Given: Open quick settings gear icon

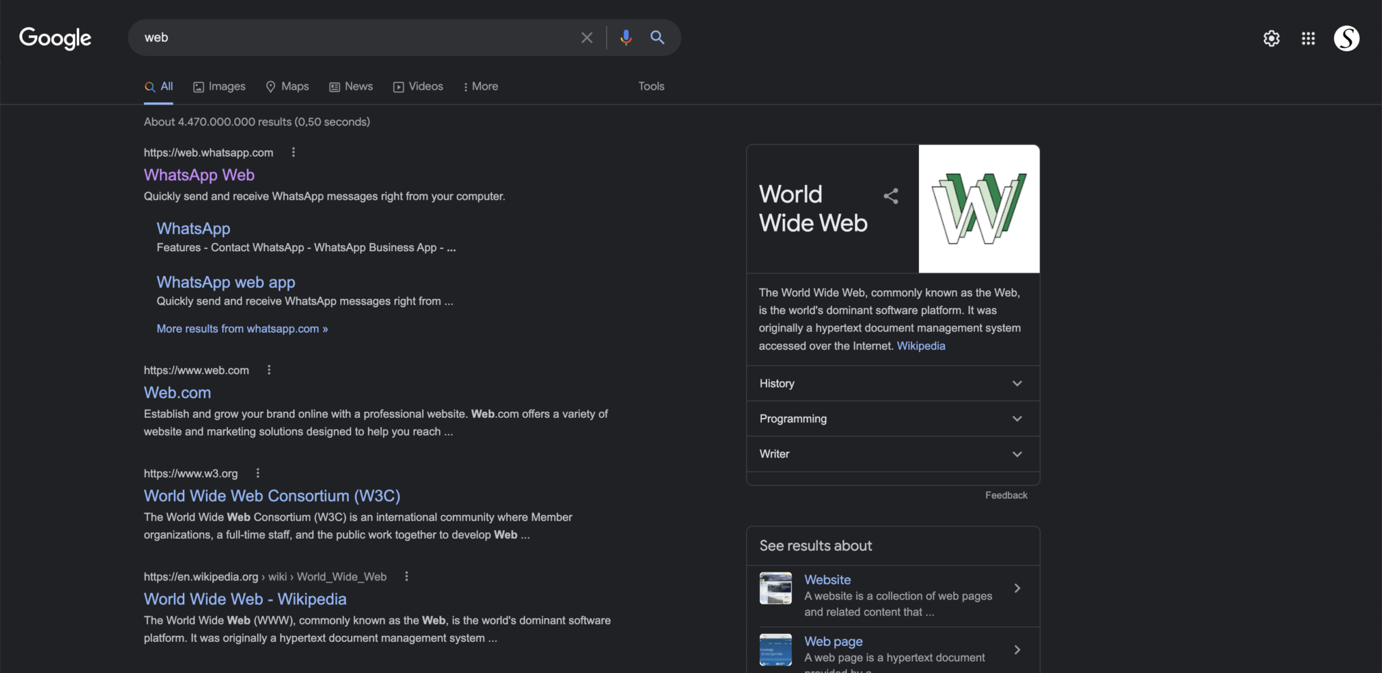Looking at the screenshot, I should click(x=1271, y=38).
